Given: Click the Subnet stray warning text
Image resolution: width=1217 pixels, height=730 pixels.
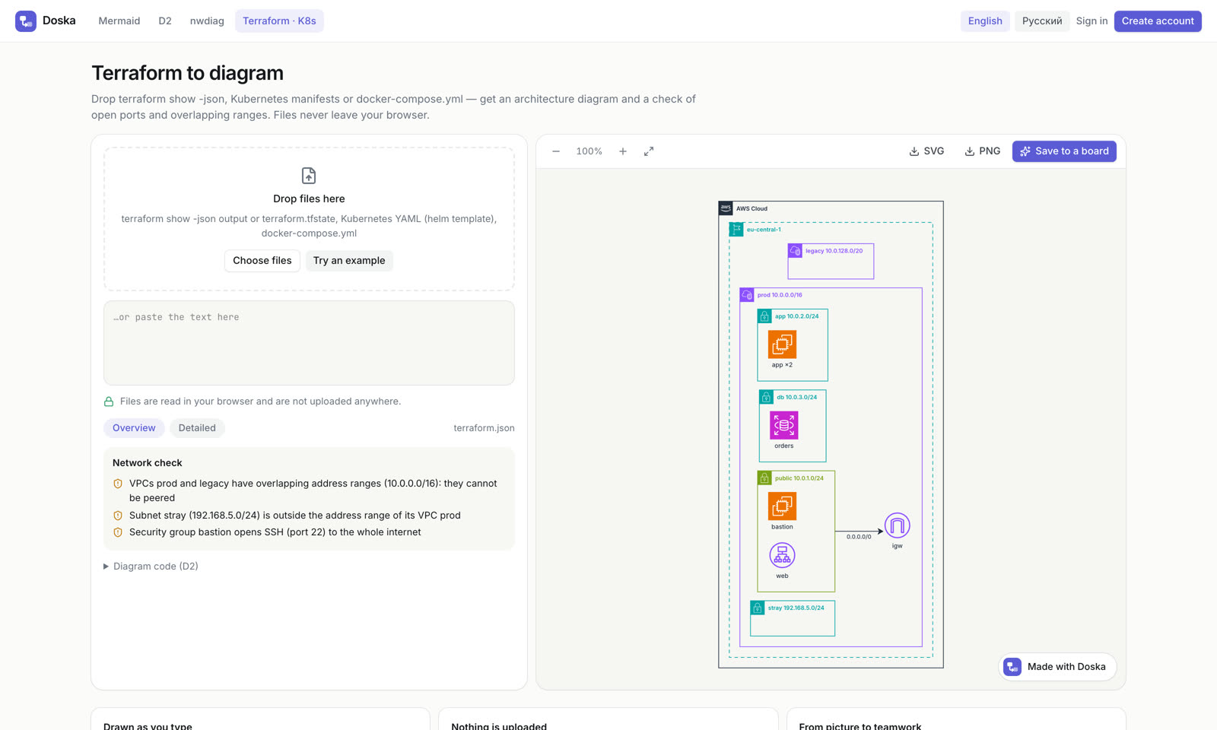Looking at the screenshot, I should [295, 516].
